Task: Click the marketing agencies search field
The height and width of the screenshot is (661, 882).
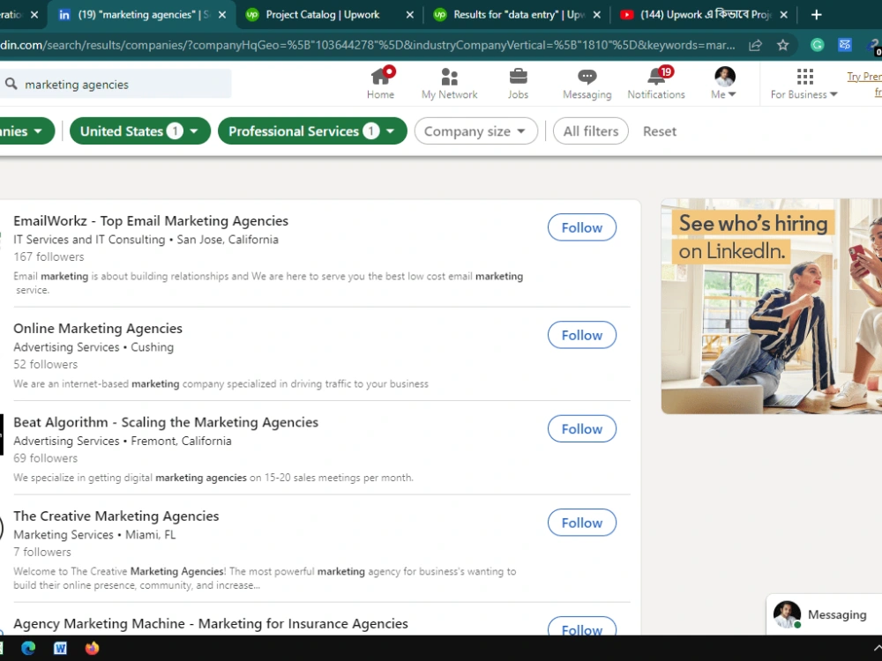Action: (x=116, y=84)
